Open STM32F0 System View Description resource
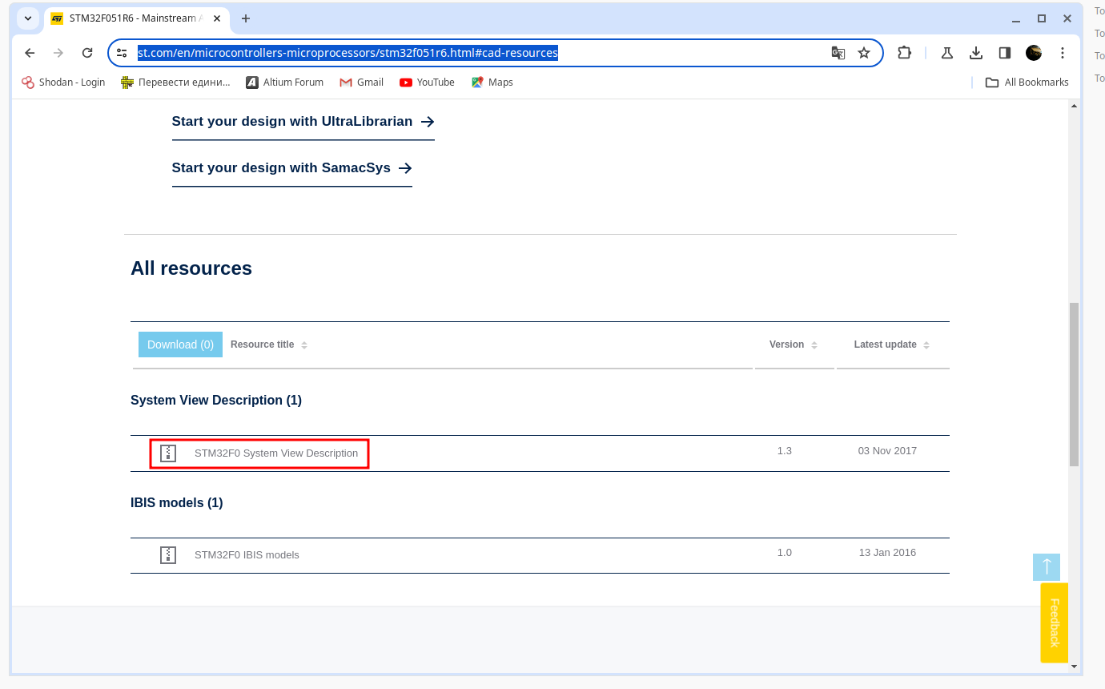 pos(276,453)
